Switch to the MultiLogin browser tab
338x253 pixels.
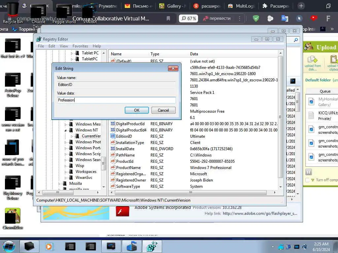[241, 6]
